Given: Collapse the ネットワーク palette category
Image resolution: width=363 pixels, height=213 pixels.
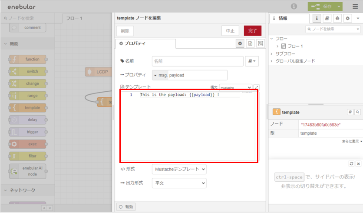Looking at the screenshot, I should click(27, 190).
